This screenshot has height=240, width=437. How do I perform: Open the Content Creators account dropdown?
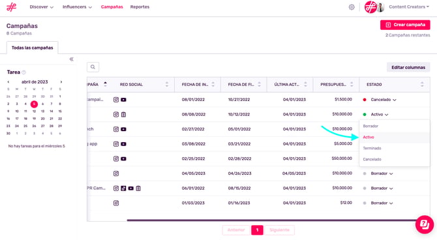coord(409,7)
